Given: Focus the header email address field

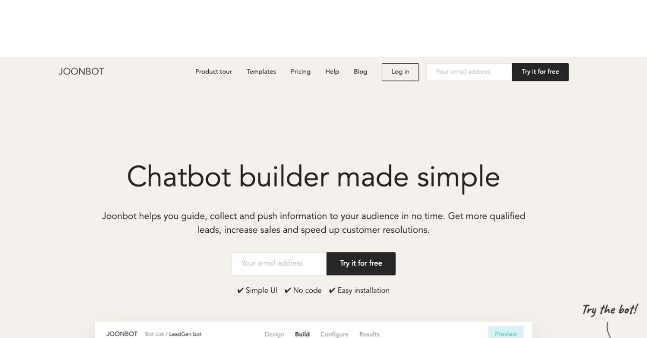Looking at the screenshot, I should coord(469,72).
